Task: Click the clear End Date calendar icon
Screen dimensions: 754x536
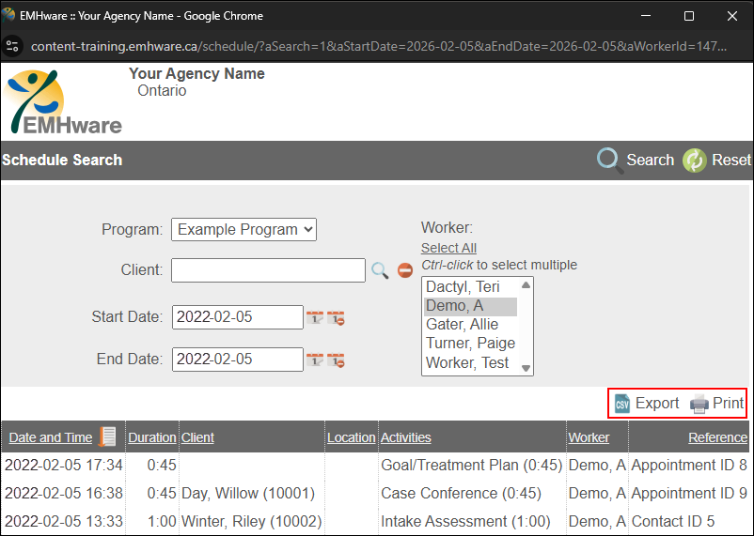Action: (x=336, y=360)
